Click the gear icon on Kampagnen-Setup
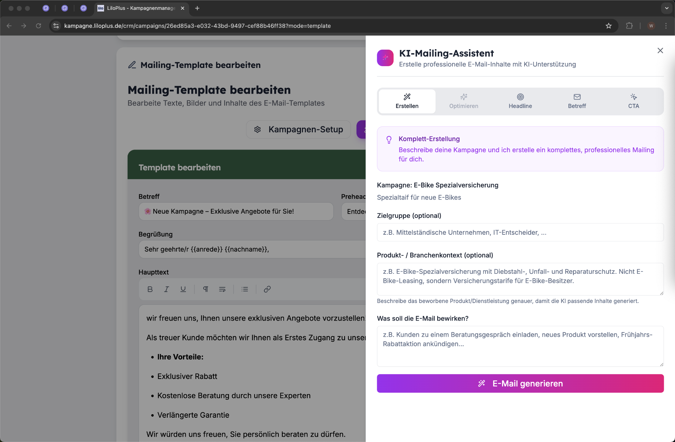The width and height of the screenshot is (675, 442). point(257,130)
